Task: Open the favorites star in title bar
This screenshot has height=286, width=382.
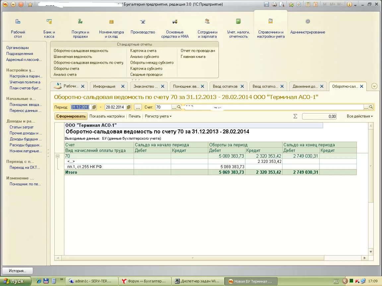Action: tap(30, 4)
